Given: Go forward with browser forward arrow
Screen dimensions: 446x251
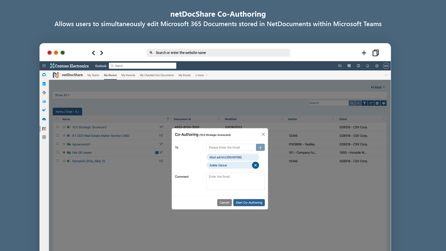Looking at the screenshot, I should [102, 53].
